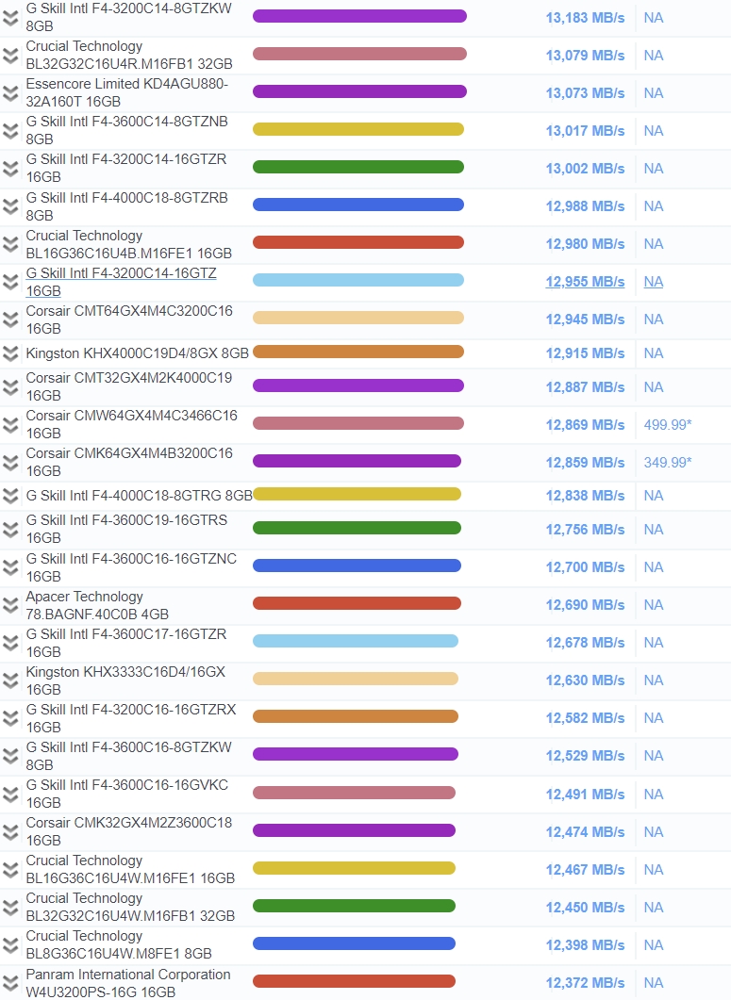Expand the Crucial BL32G32C16U4R.M16FB1 row chevron
The width and height of the screenshot is (731, 1000).
point(10,56)
